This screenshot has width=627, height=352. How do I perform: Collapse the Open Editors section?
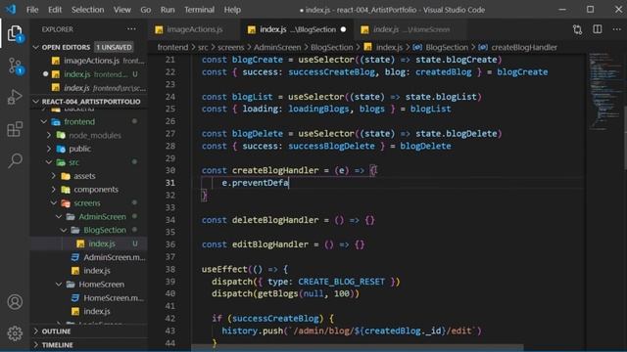35,47
